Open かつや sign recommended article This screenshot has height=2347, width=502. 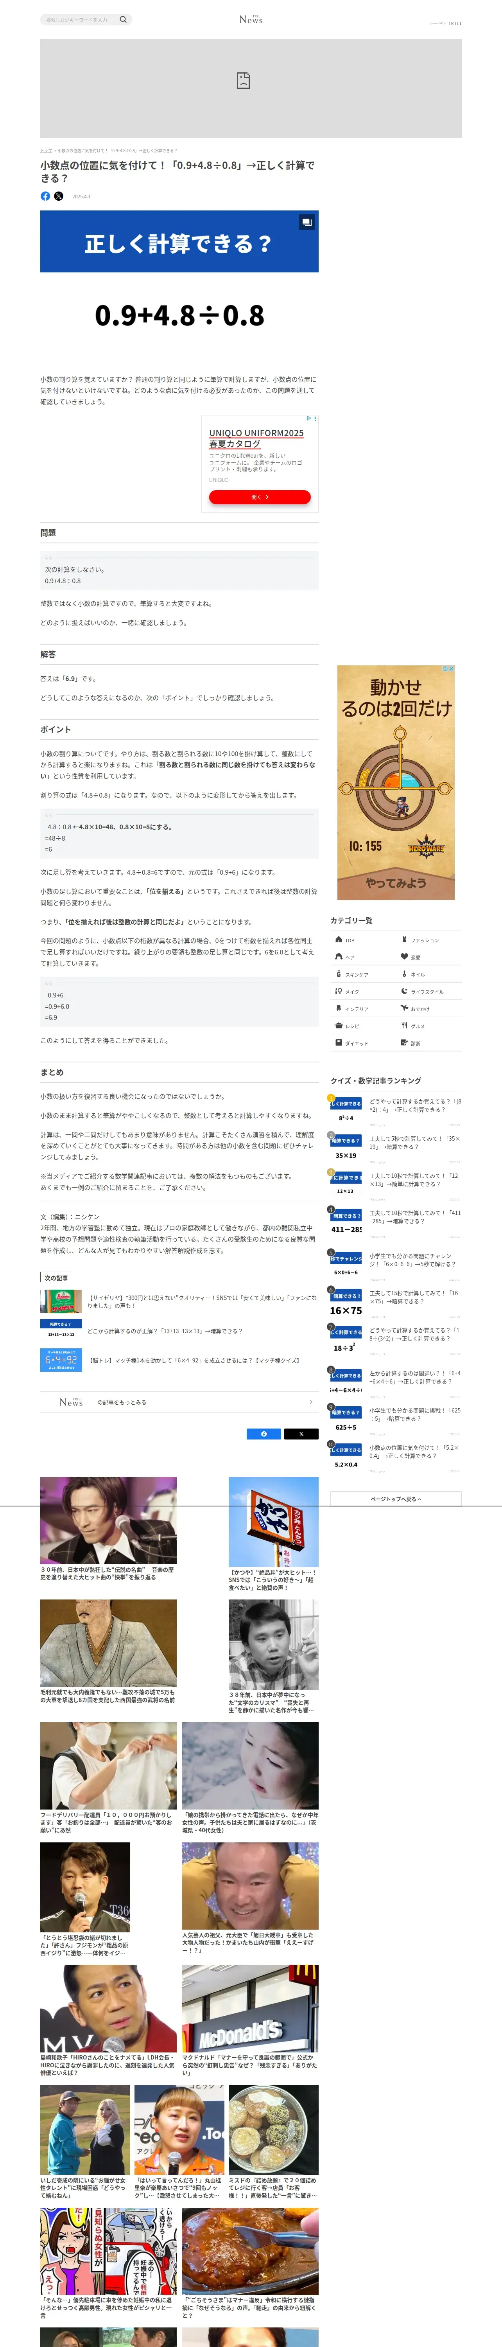click(x=273, y=1534)
